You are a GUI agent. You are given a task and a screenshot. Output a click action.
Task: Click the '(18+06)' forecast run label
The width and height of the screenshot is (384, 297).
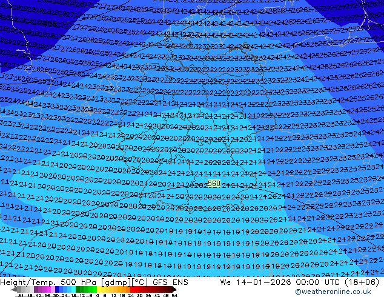(362, 282)
